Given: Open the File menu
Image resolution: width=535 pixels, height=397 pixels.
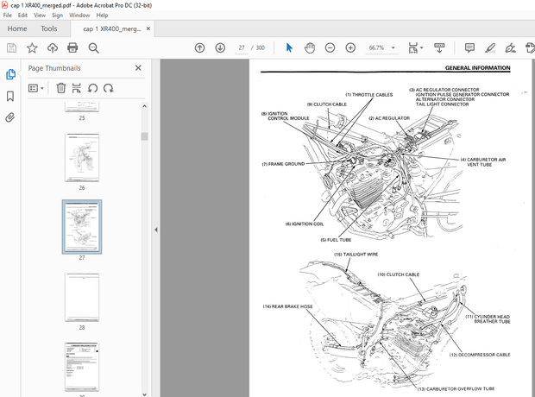Looking at the screenshot, I should [x=7, y=15].
